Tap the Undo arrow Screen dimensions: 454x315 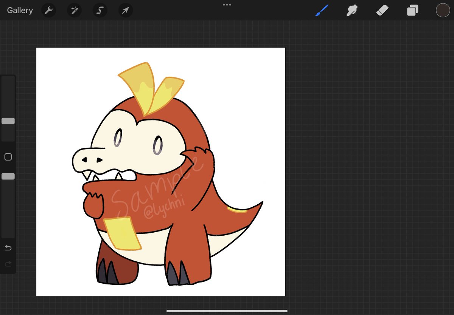[8, 248]
